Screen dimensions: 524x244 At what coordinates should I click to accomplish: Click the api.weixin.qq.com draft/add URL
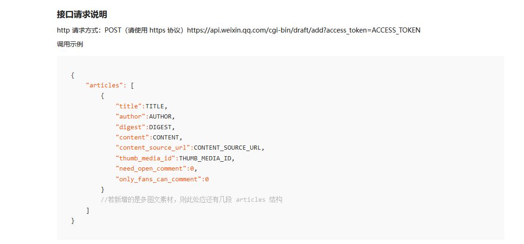pyautogui.click(x=303, y=30)
